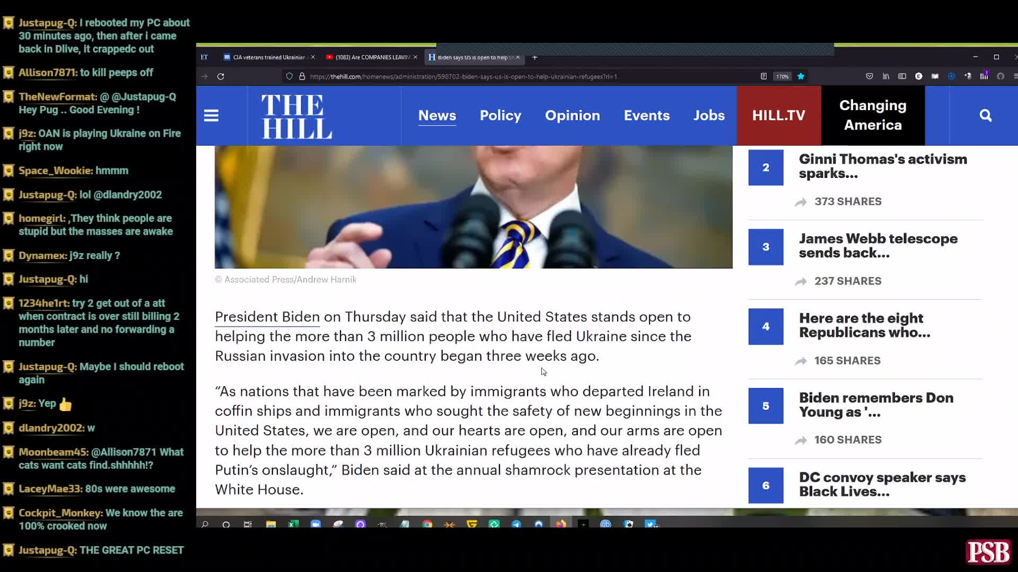Launch Google Chrome from the taskbar

click(x=427, y=524)
